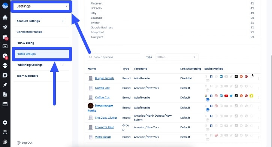Open three-dot menu for Dreamscape Realty row
Screen dimensions: 272x147
[x=259, y=108]
